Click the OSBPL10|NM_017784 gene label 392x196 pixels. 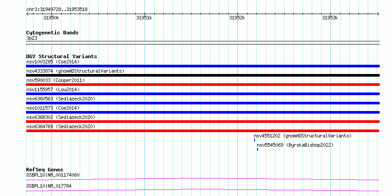pos(49,186)
